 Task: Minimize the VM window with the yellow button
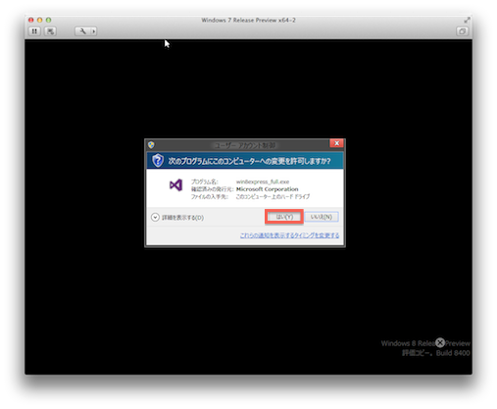pyautogui.click(x=39, y=20)
